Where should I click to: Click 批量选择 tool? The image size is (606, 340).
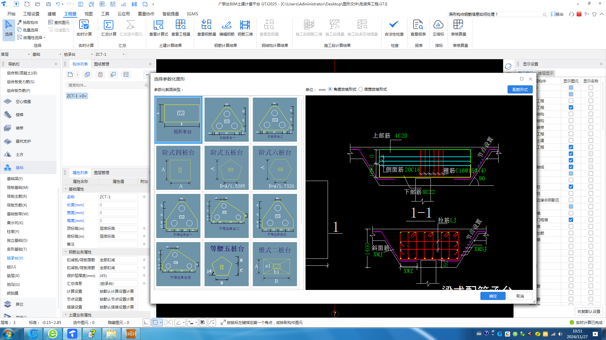[28, 30]
